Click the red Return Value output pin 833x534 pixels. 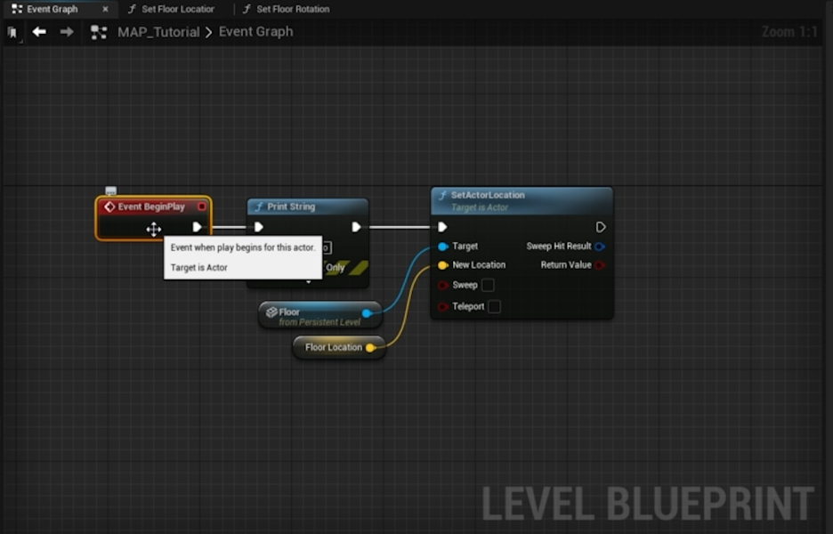pyautogui.click(x=600, y=265)
